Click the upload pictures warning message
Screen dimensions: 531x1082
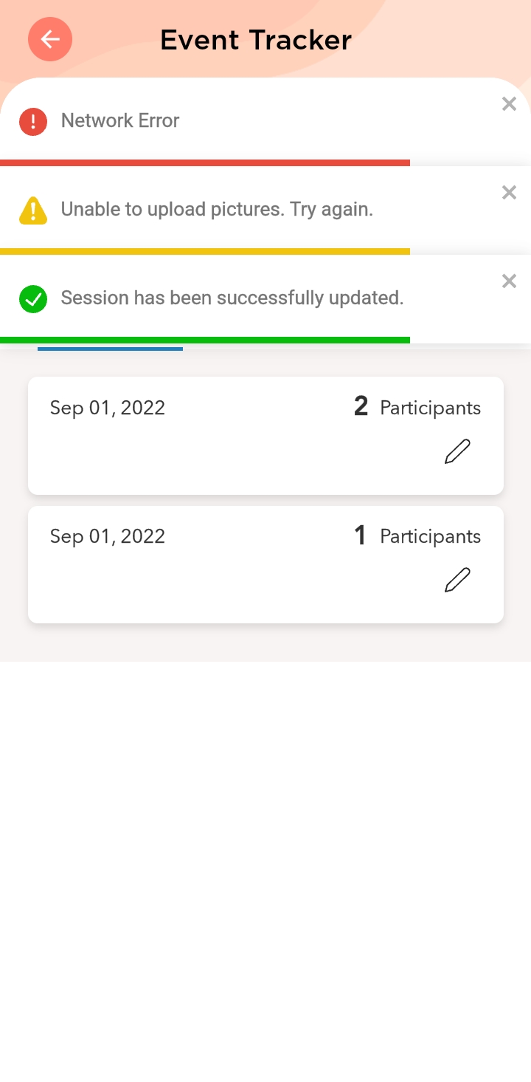pos(217,209)
